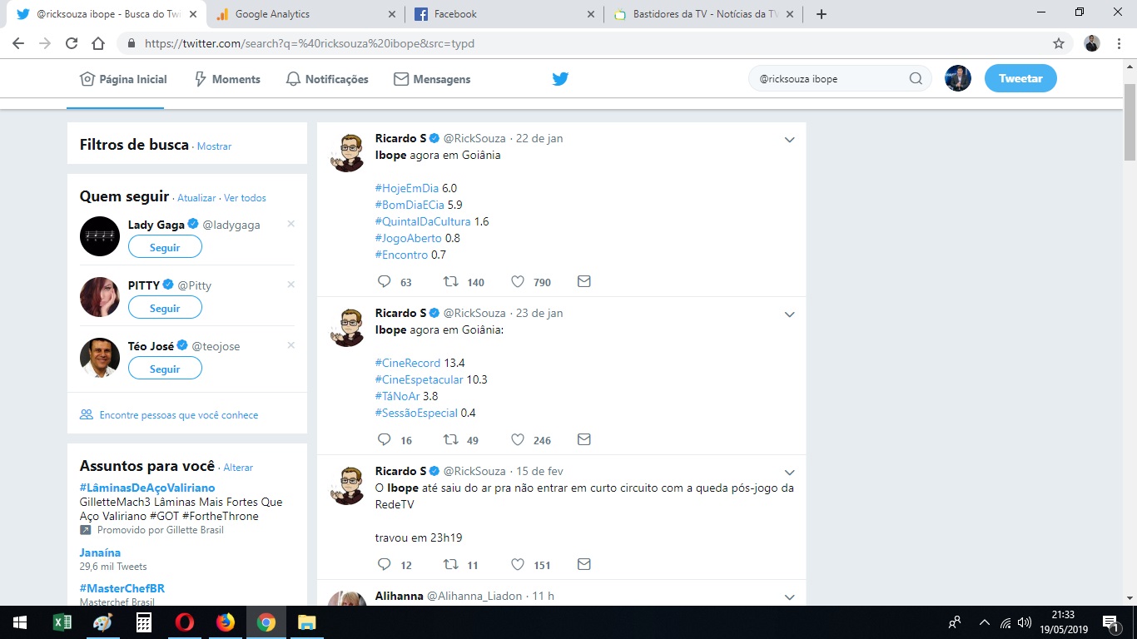This screenshot has width=1137, height=639.
Task: Send the 22 de jan tweet via direct message
Action: point(584,282)
